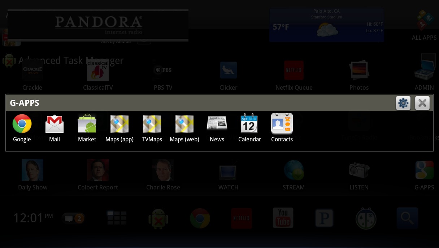Play the Daily Show shortcut

coord(33,175)
